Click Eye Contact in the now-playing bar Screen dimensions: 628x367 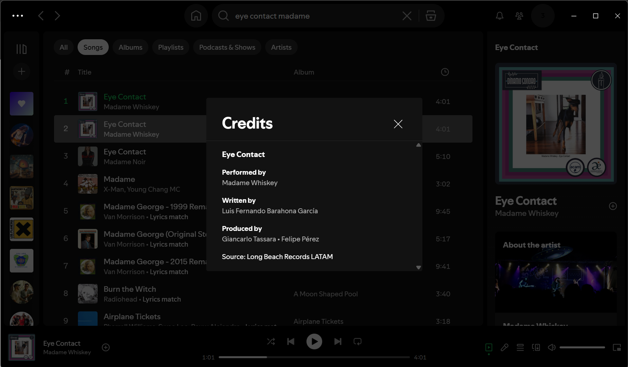pyautogui.click(x=62, y=343)
